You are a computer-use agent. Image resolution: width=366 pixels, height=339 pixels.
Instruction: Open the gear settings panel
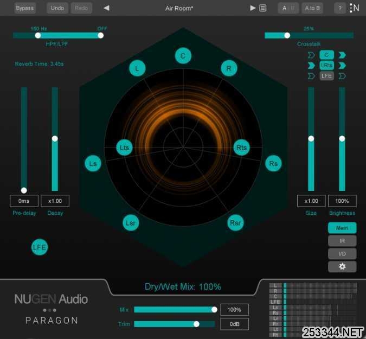click(342, 266)
